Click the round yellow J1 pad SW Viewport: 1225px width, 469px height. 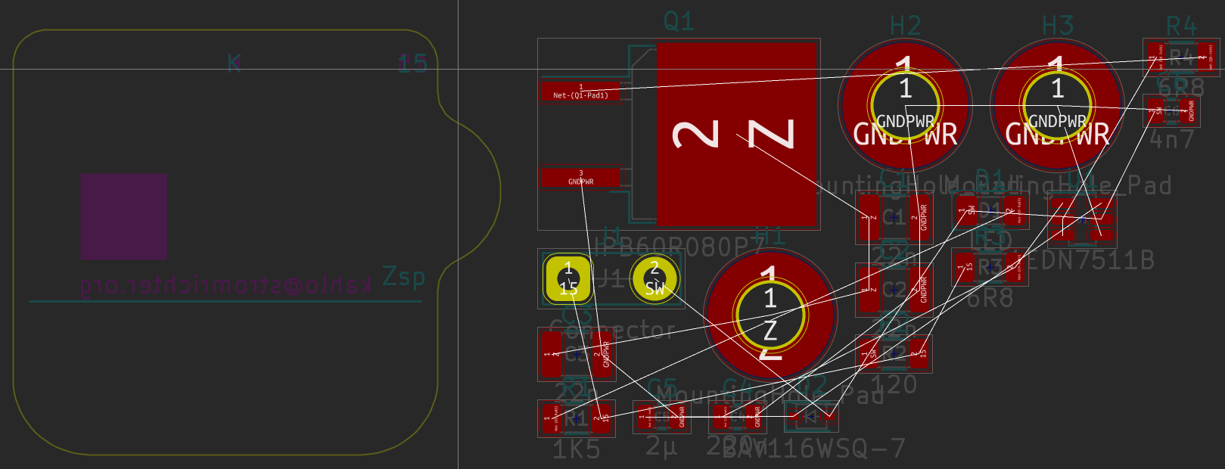[x=654, y=278]
